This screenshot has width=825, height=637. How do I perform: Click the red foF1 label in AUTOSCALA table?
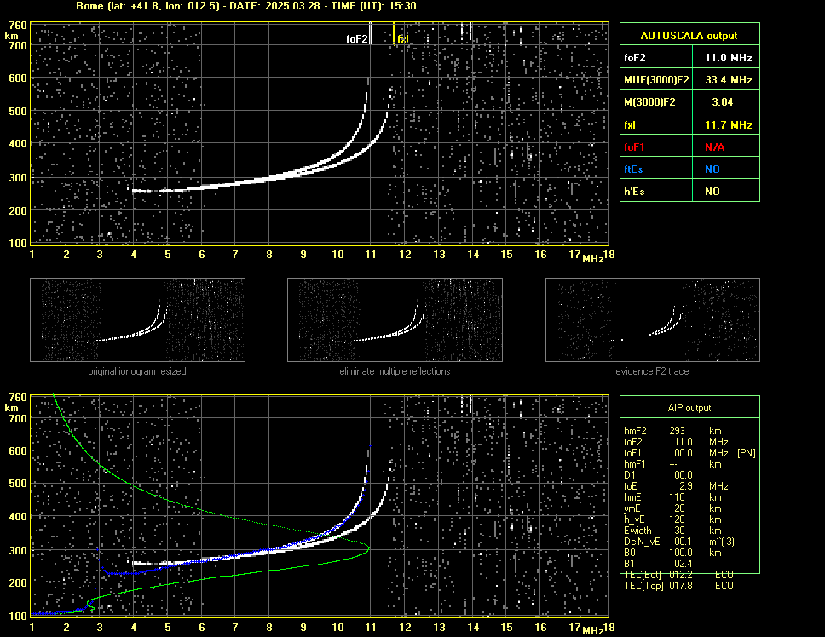coord(634,147)
